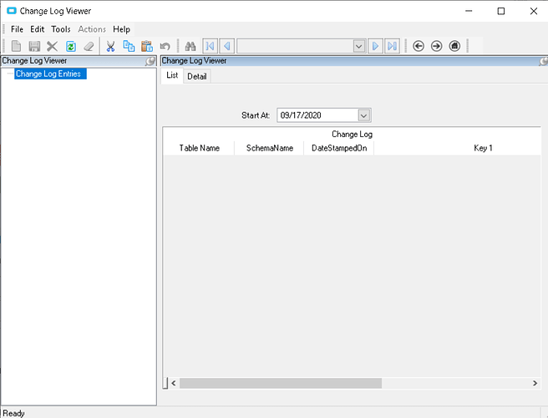This screenshot has height=418, width=548.
Task: Click the scroll left arrow in grid
Action: click(x=174, y=383)
